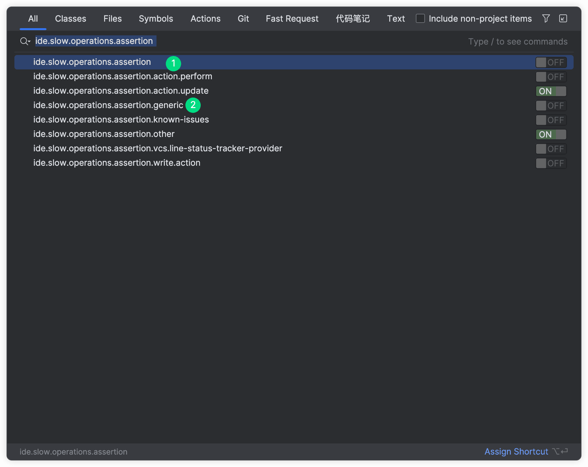Open results in Find tool window

563,19
